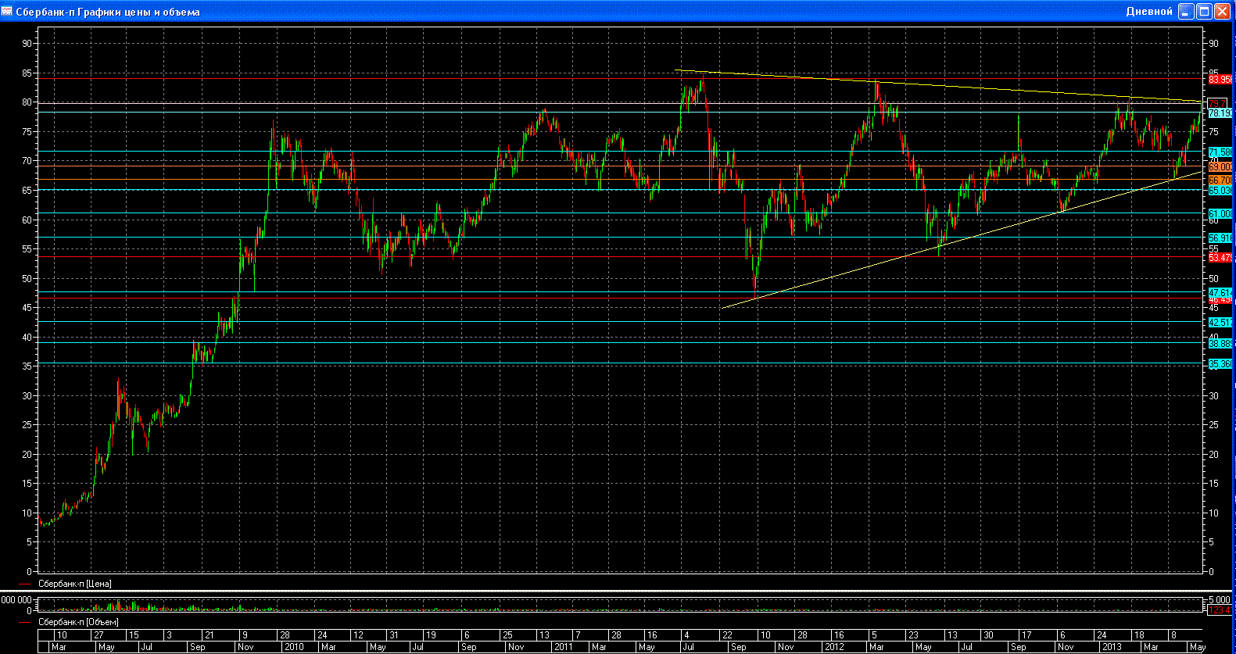This screenshot has height=654, width=1236.
Task: Click the red 83.95 price level tag
Action: coord(1220,80)
